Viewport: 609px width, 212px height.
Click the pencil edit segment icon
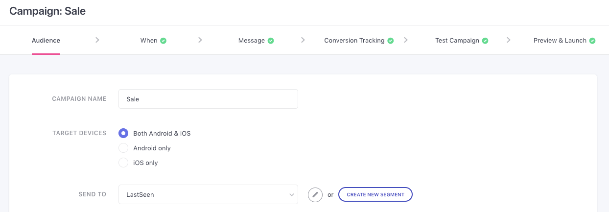click(315, 195)
